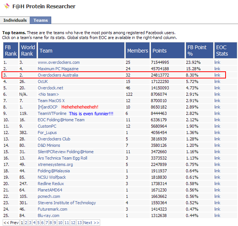
Task: Jump to page 2 of results
Action: [x=26, y=223]
